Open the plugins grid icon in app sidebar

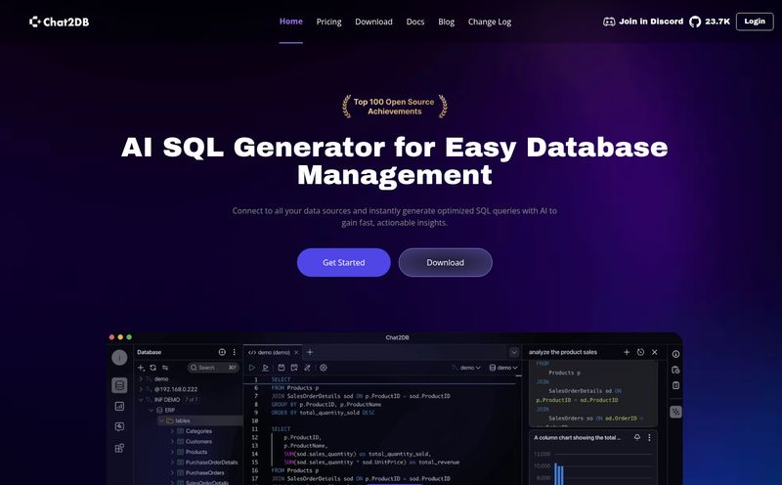coord(119,448)
